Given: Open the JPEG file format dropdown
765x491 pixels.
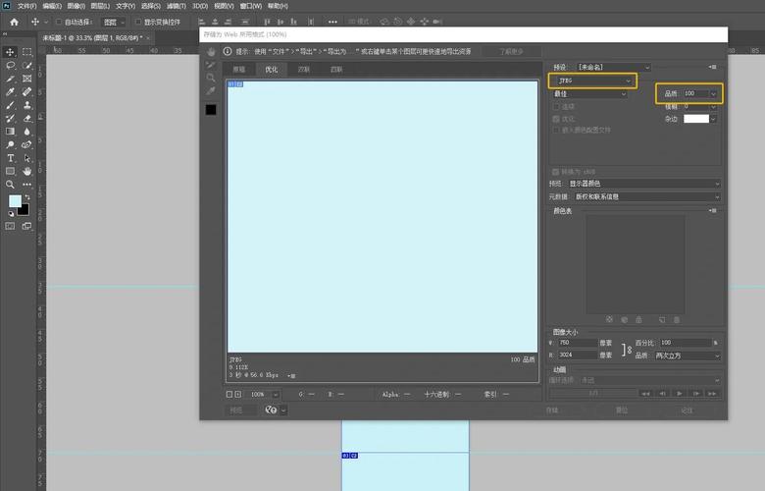Looking at the screenshot, I should coord(591,80).
